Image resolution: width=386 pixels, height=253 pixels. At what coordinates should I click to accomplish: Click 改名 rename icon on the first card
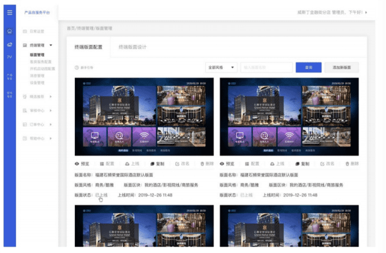pos(177,164)
